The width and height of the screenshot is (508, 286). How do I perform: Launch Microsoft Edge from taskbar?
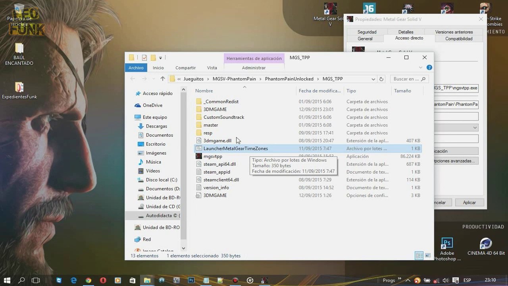(73, 280)
